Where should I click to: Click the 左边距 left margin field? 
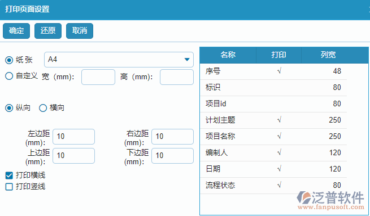[73, 137]
